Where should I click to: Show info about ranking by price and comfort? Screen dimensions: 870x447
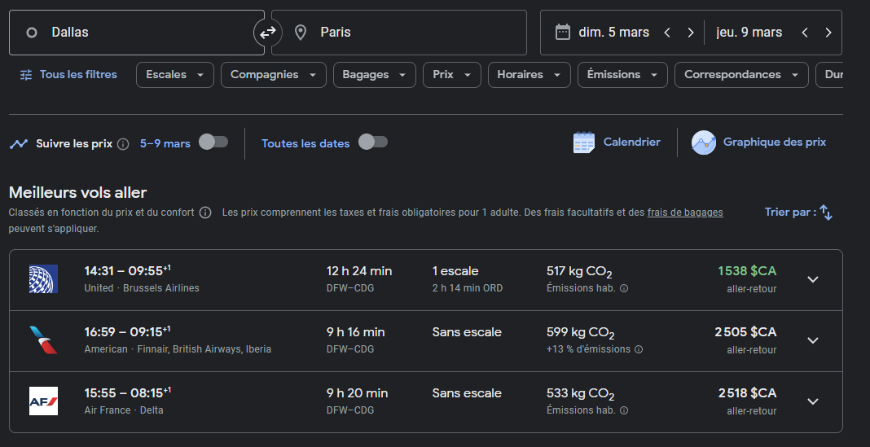pyautogui.click(x=205, y=213)
